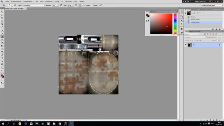Set history brush source on snapshot
Screen dimensions: 224x126
[x=185, y=13]
